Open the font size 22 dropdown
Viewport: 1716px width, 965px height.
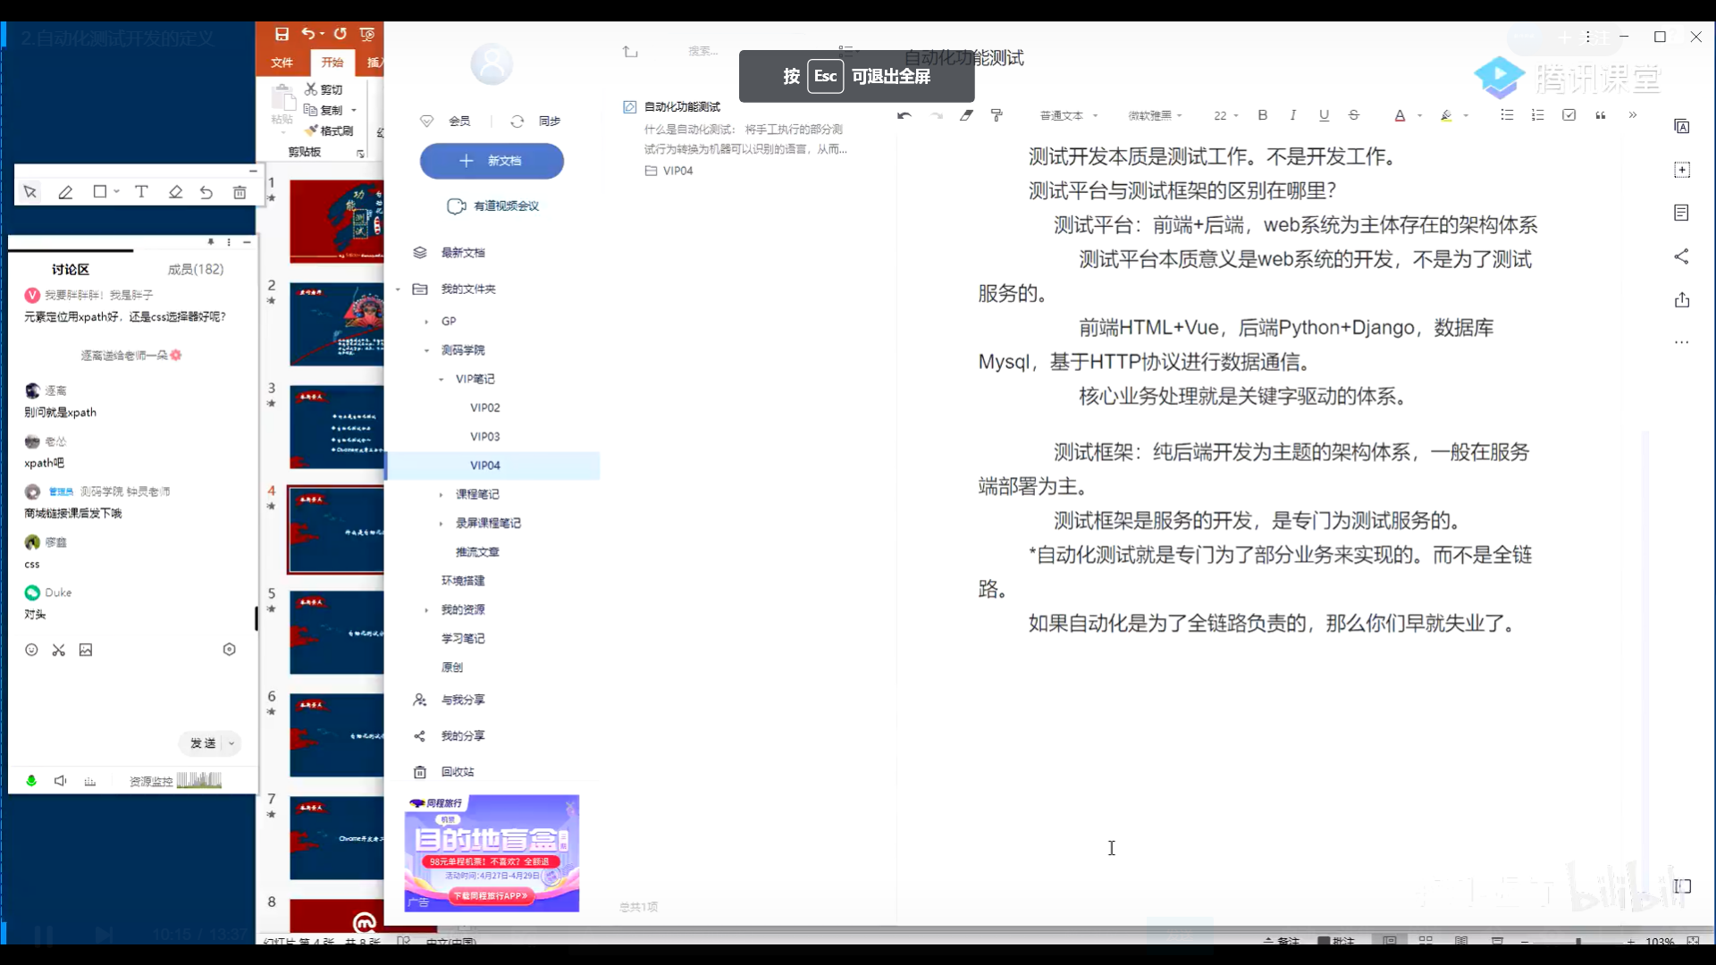1226,116
